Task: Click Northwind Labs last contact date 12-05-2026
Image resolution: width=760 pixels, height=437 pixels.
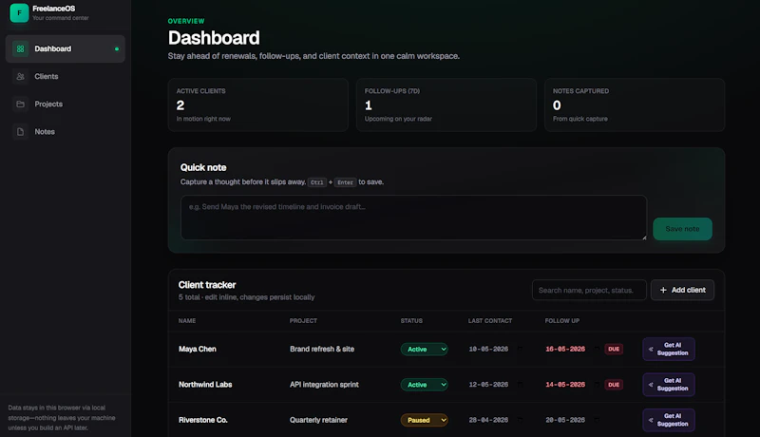Action: (488, 385)
